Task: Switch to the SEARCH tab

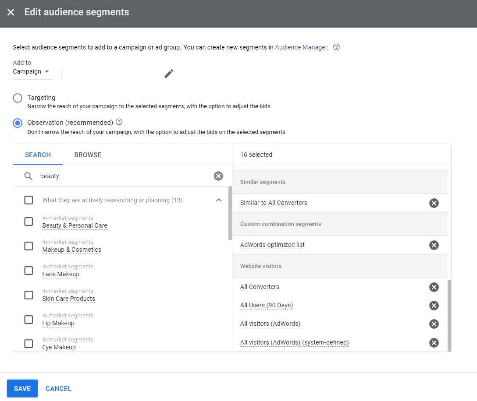Action: (x=38, y=155)
